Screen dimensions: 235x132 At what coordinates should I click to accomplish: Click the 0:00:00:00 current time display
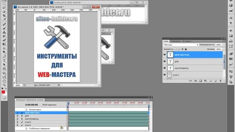tap(32, 105)
